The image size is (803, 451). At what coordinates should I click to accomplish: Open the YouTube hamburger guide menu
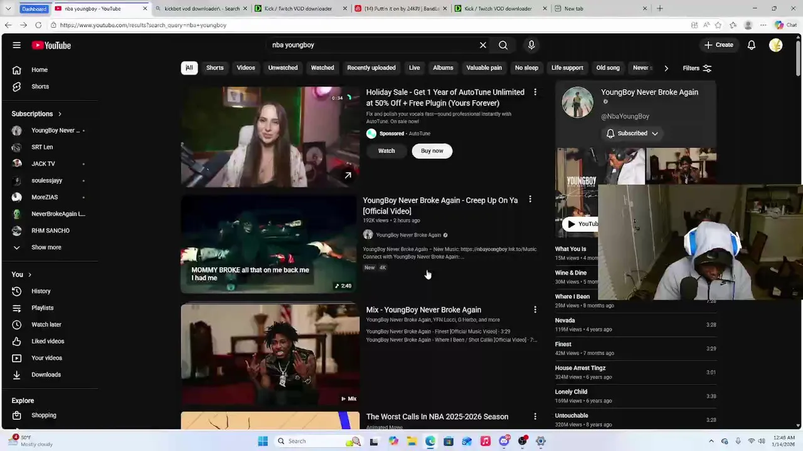(17, 45)
